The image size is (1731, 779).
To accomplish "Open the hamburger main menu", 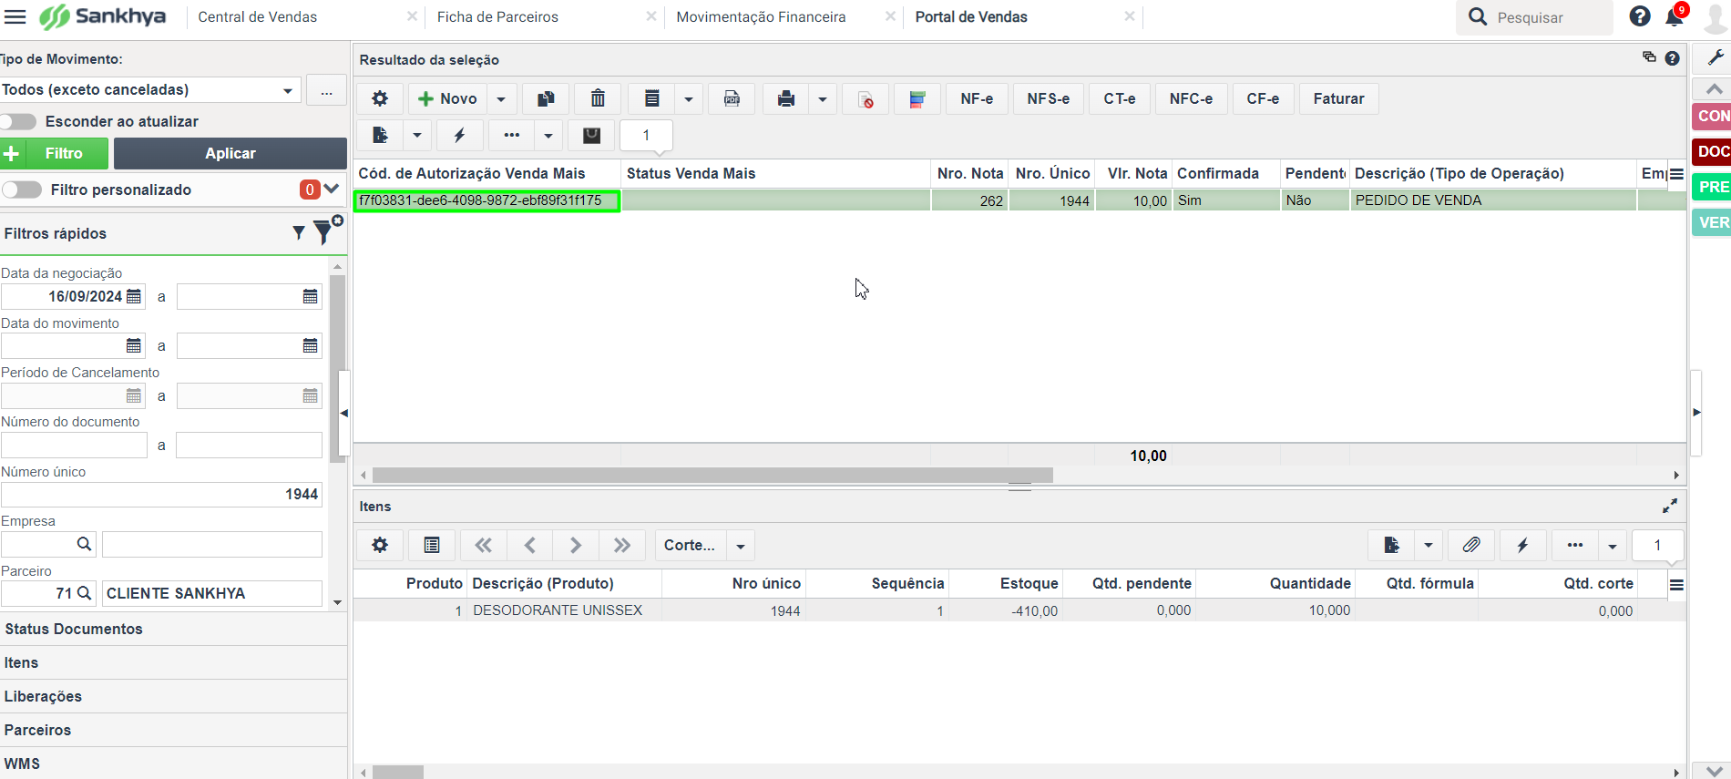I will (15, 17).
